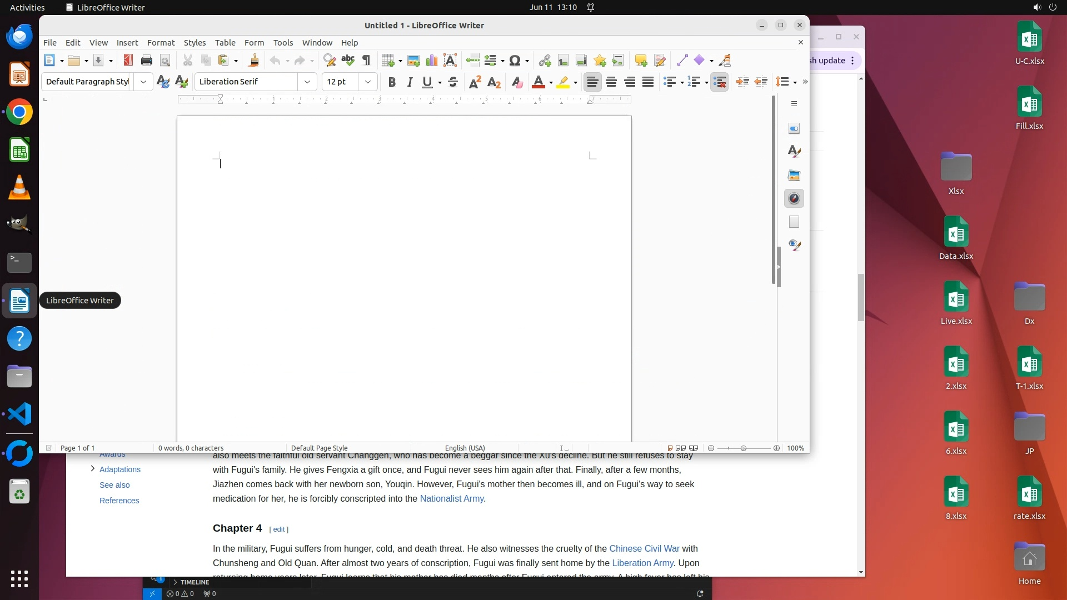Image resolution: width=1067 pixels, height=600 pixels.
Task: Click the Nationalist Army link
Action: (x=451, y=499)
